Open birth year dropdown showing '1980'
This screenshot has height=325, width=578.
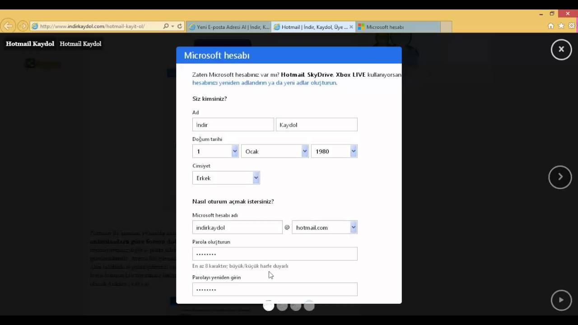[x=334, y=151]
